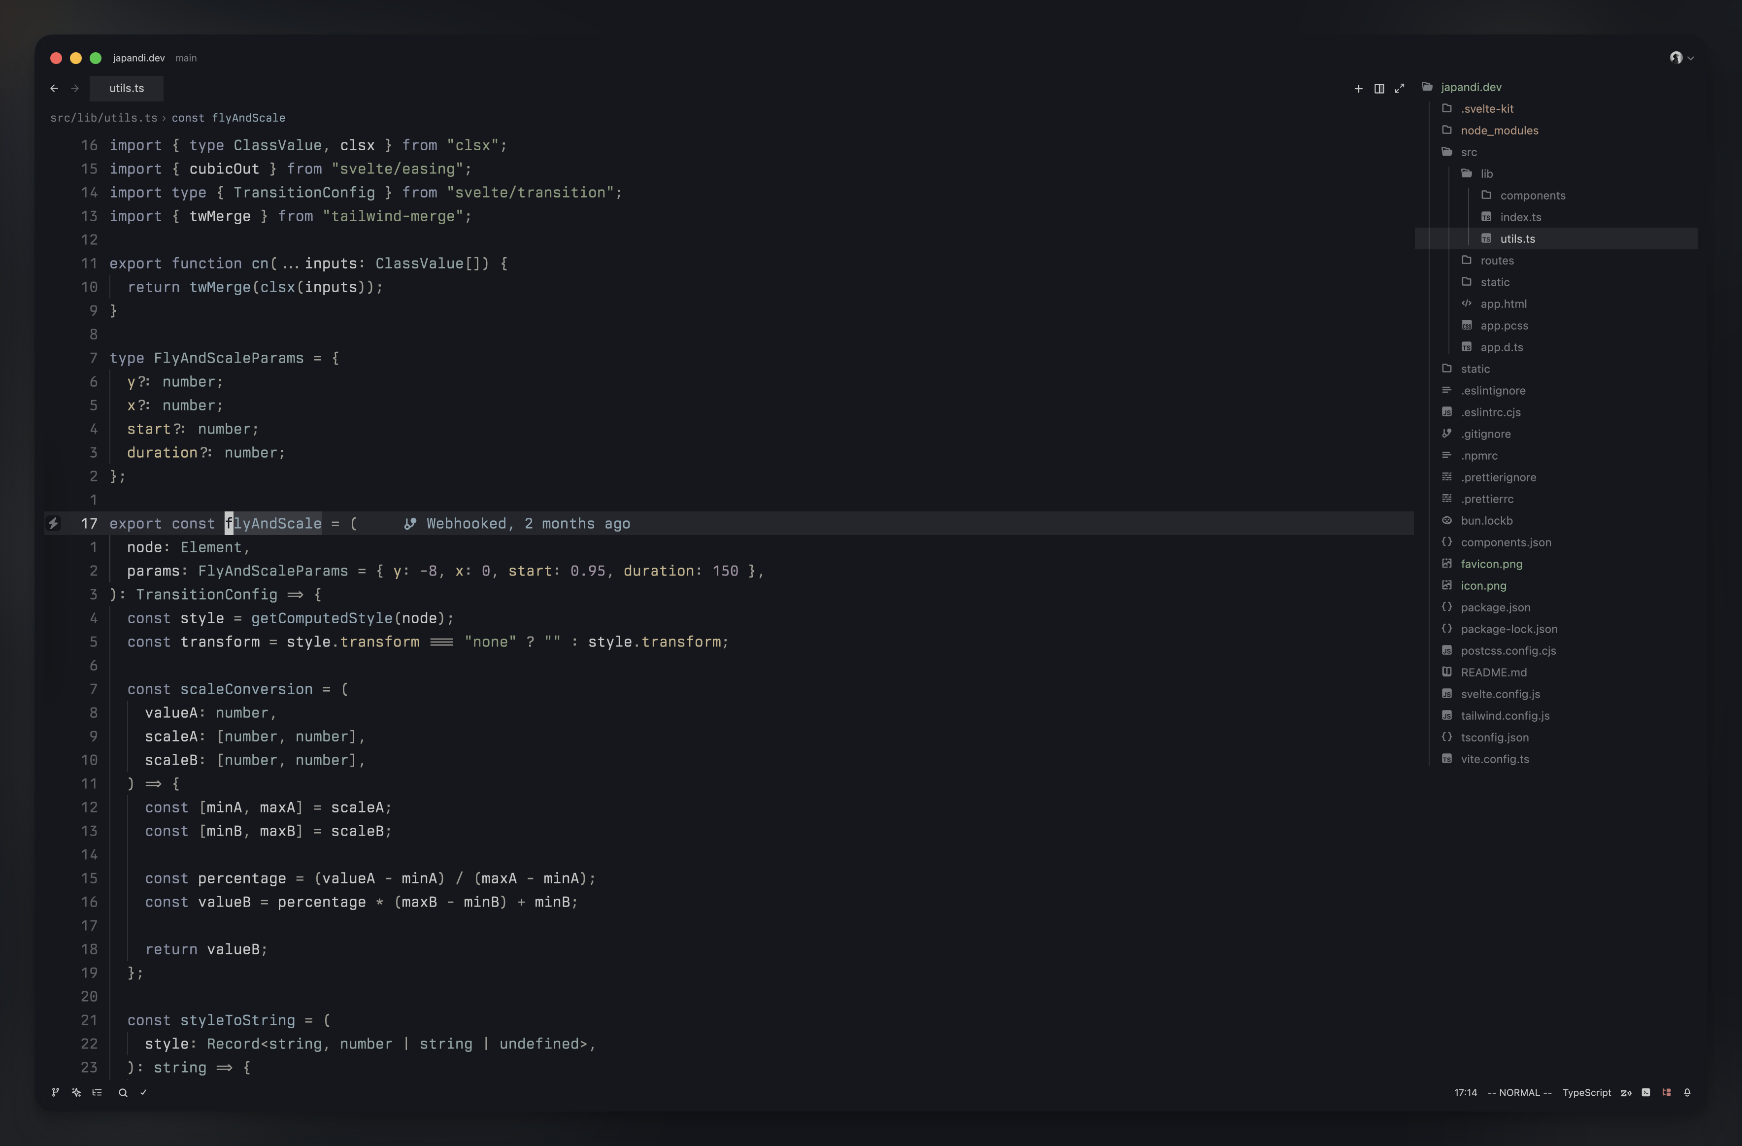Click the zoom pane diagonal arrows icon
The image size is (1742, 1146).
[1400, 89]
